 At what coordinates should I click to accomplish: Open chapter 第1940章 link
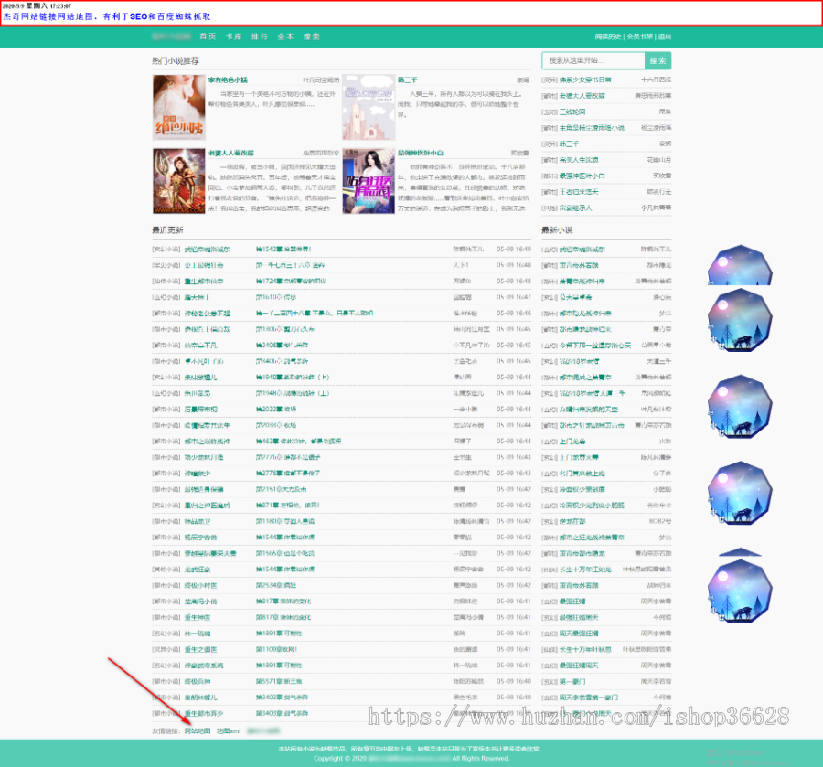[293, 378]
